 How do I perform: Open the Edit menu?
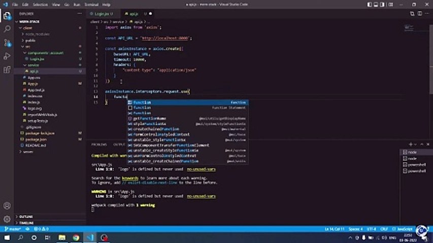coord(25,5)
